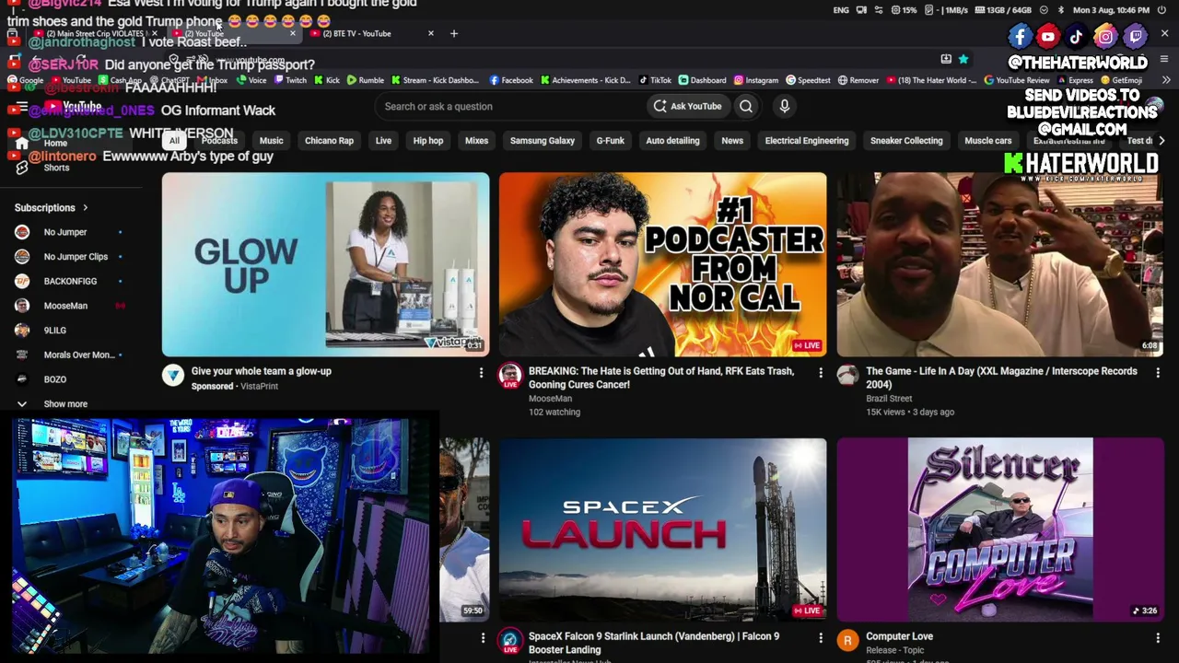Open more options for SpaceX Falcon 9 video
Image resolution: width=1179 pixels, height=663 pixels.
(x=821, y=638)
